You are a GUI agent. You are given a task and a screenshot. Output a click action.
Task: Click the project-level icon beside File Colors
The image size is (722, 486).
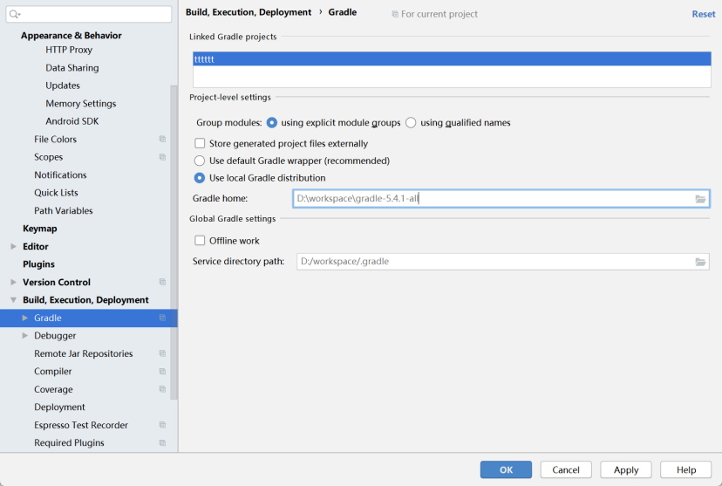click(162, 140)
